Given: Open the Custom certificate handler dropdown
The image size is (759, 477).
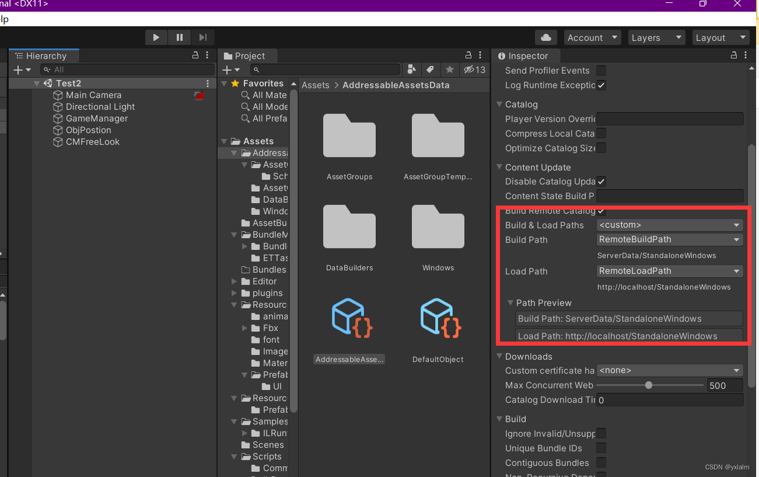Looking at the screenshot, I should (x=670, y=371).
